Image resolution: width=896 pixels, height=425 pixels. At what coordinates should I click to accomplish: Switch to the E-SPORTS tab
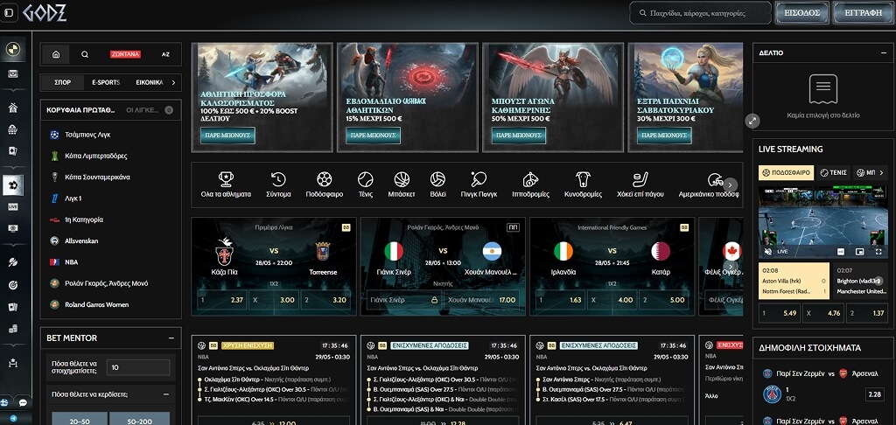click(106, 82)
